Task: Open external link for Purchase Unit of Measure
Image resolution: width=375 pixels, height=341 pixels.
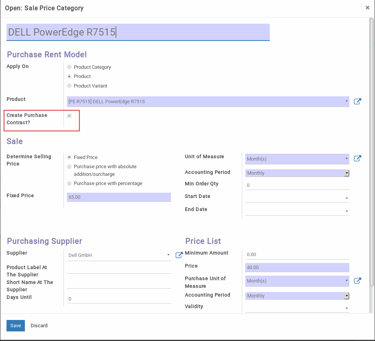Action: (357, 281)
